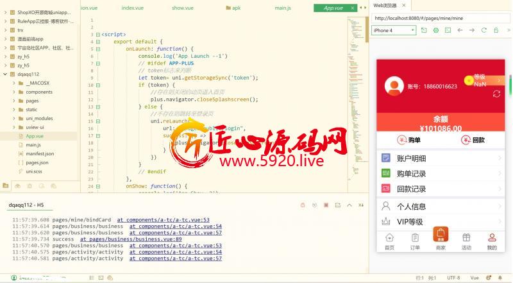The width and height of the screenshot is (513, 283).
Task: Tap the user avatar in the phone preview
Action: 394,86
